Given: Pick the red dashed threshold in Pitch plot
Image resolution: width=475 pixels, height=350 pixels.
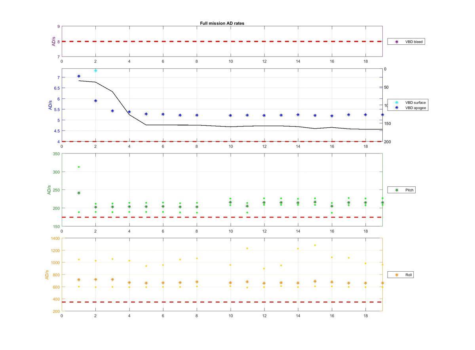Looking at the screenshot, I should pyautogui.click(x=222, y=217).
